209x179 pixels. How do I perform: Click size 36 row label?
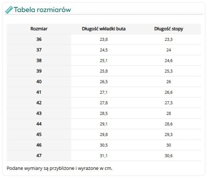[39, 39]
